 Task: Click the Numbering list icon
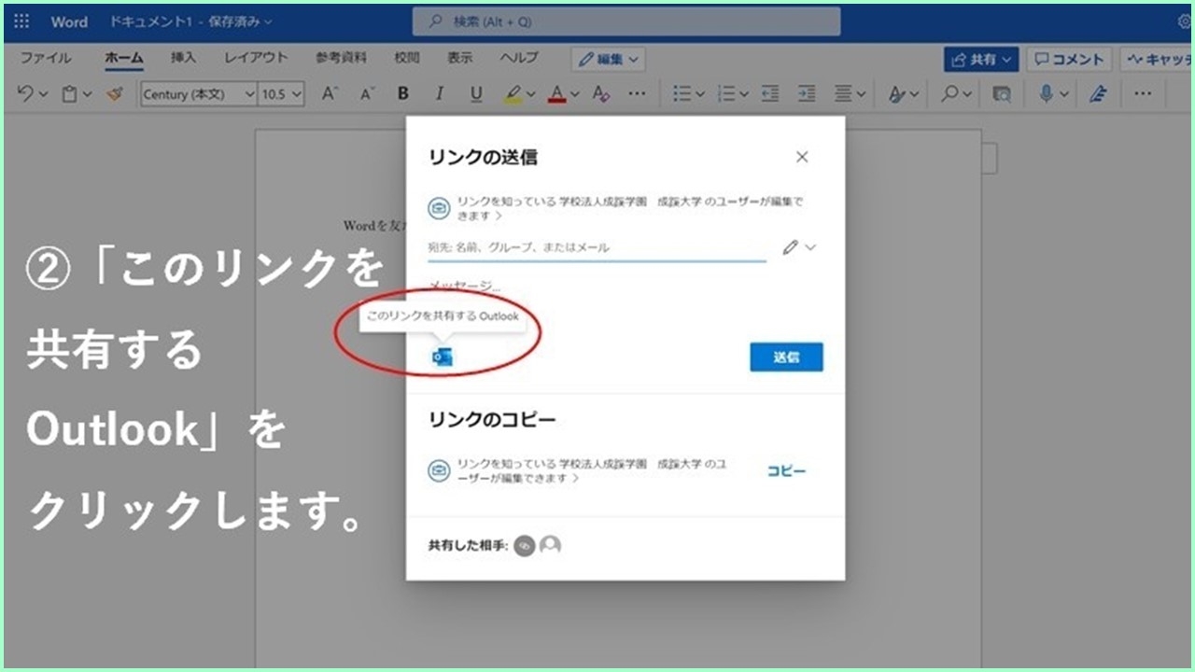(x=726, y=93)
